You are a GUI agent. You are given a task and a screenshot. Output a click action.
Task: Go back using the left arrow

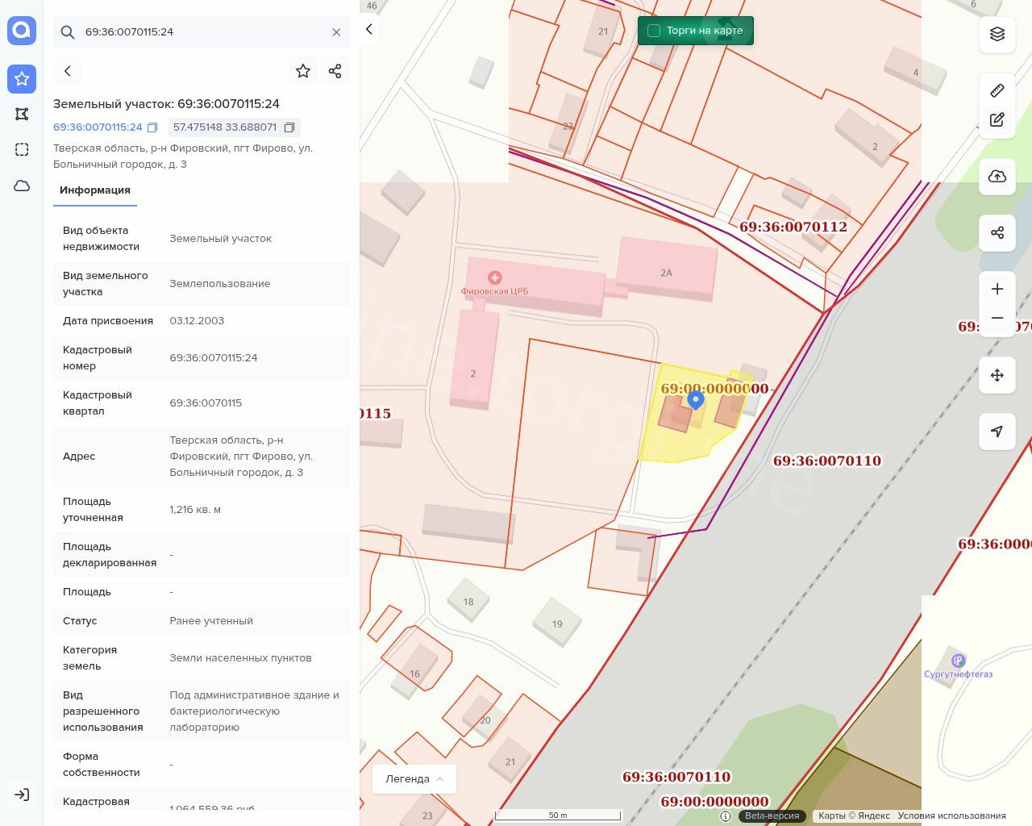pos(68,71)
